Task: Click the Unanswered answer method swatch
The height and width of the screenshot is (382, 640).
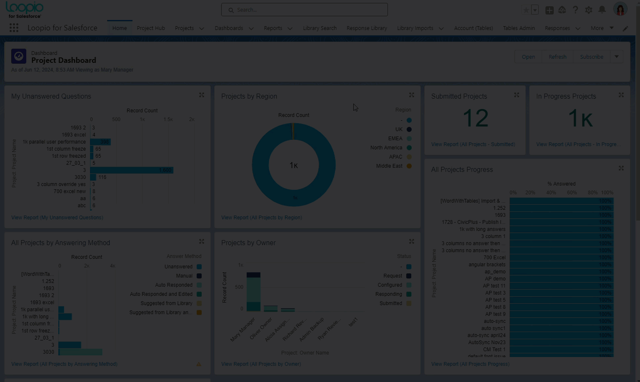Action: pyautogui.click(x=199, y=267)
